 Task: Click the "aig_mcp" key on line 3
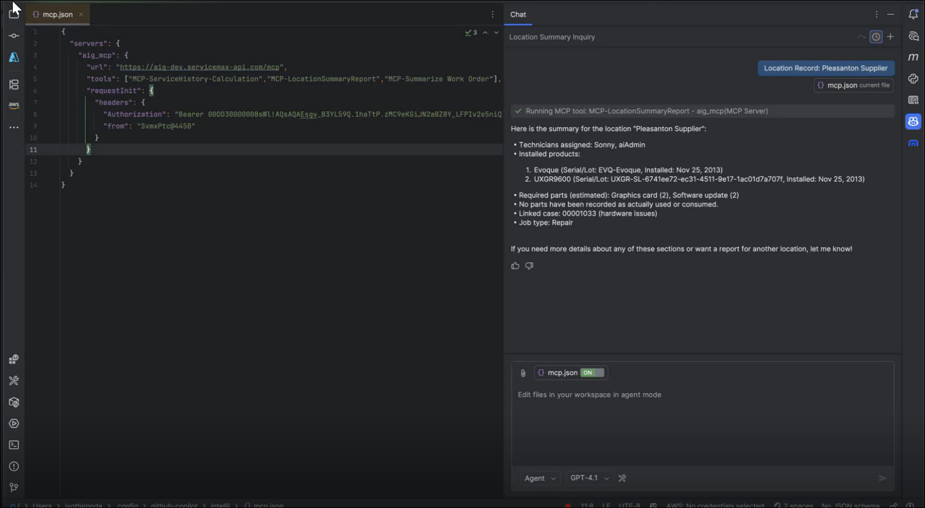97,55
